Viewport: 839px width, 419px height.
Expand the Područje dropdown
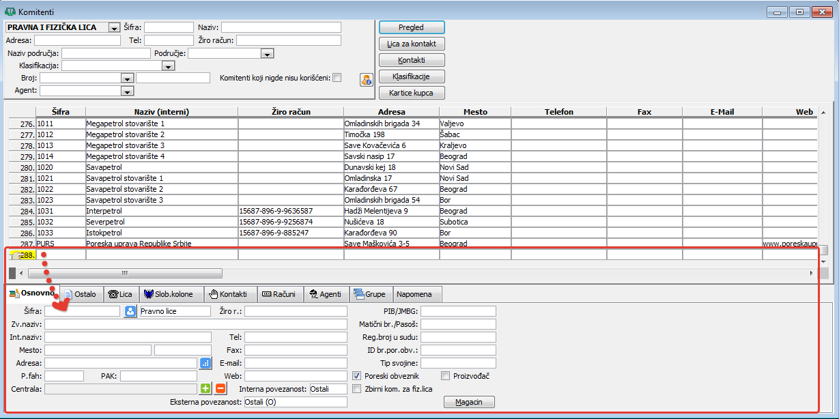click(268, 53)
